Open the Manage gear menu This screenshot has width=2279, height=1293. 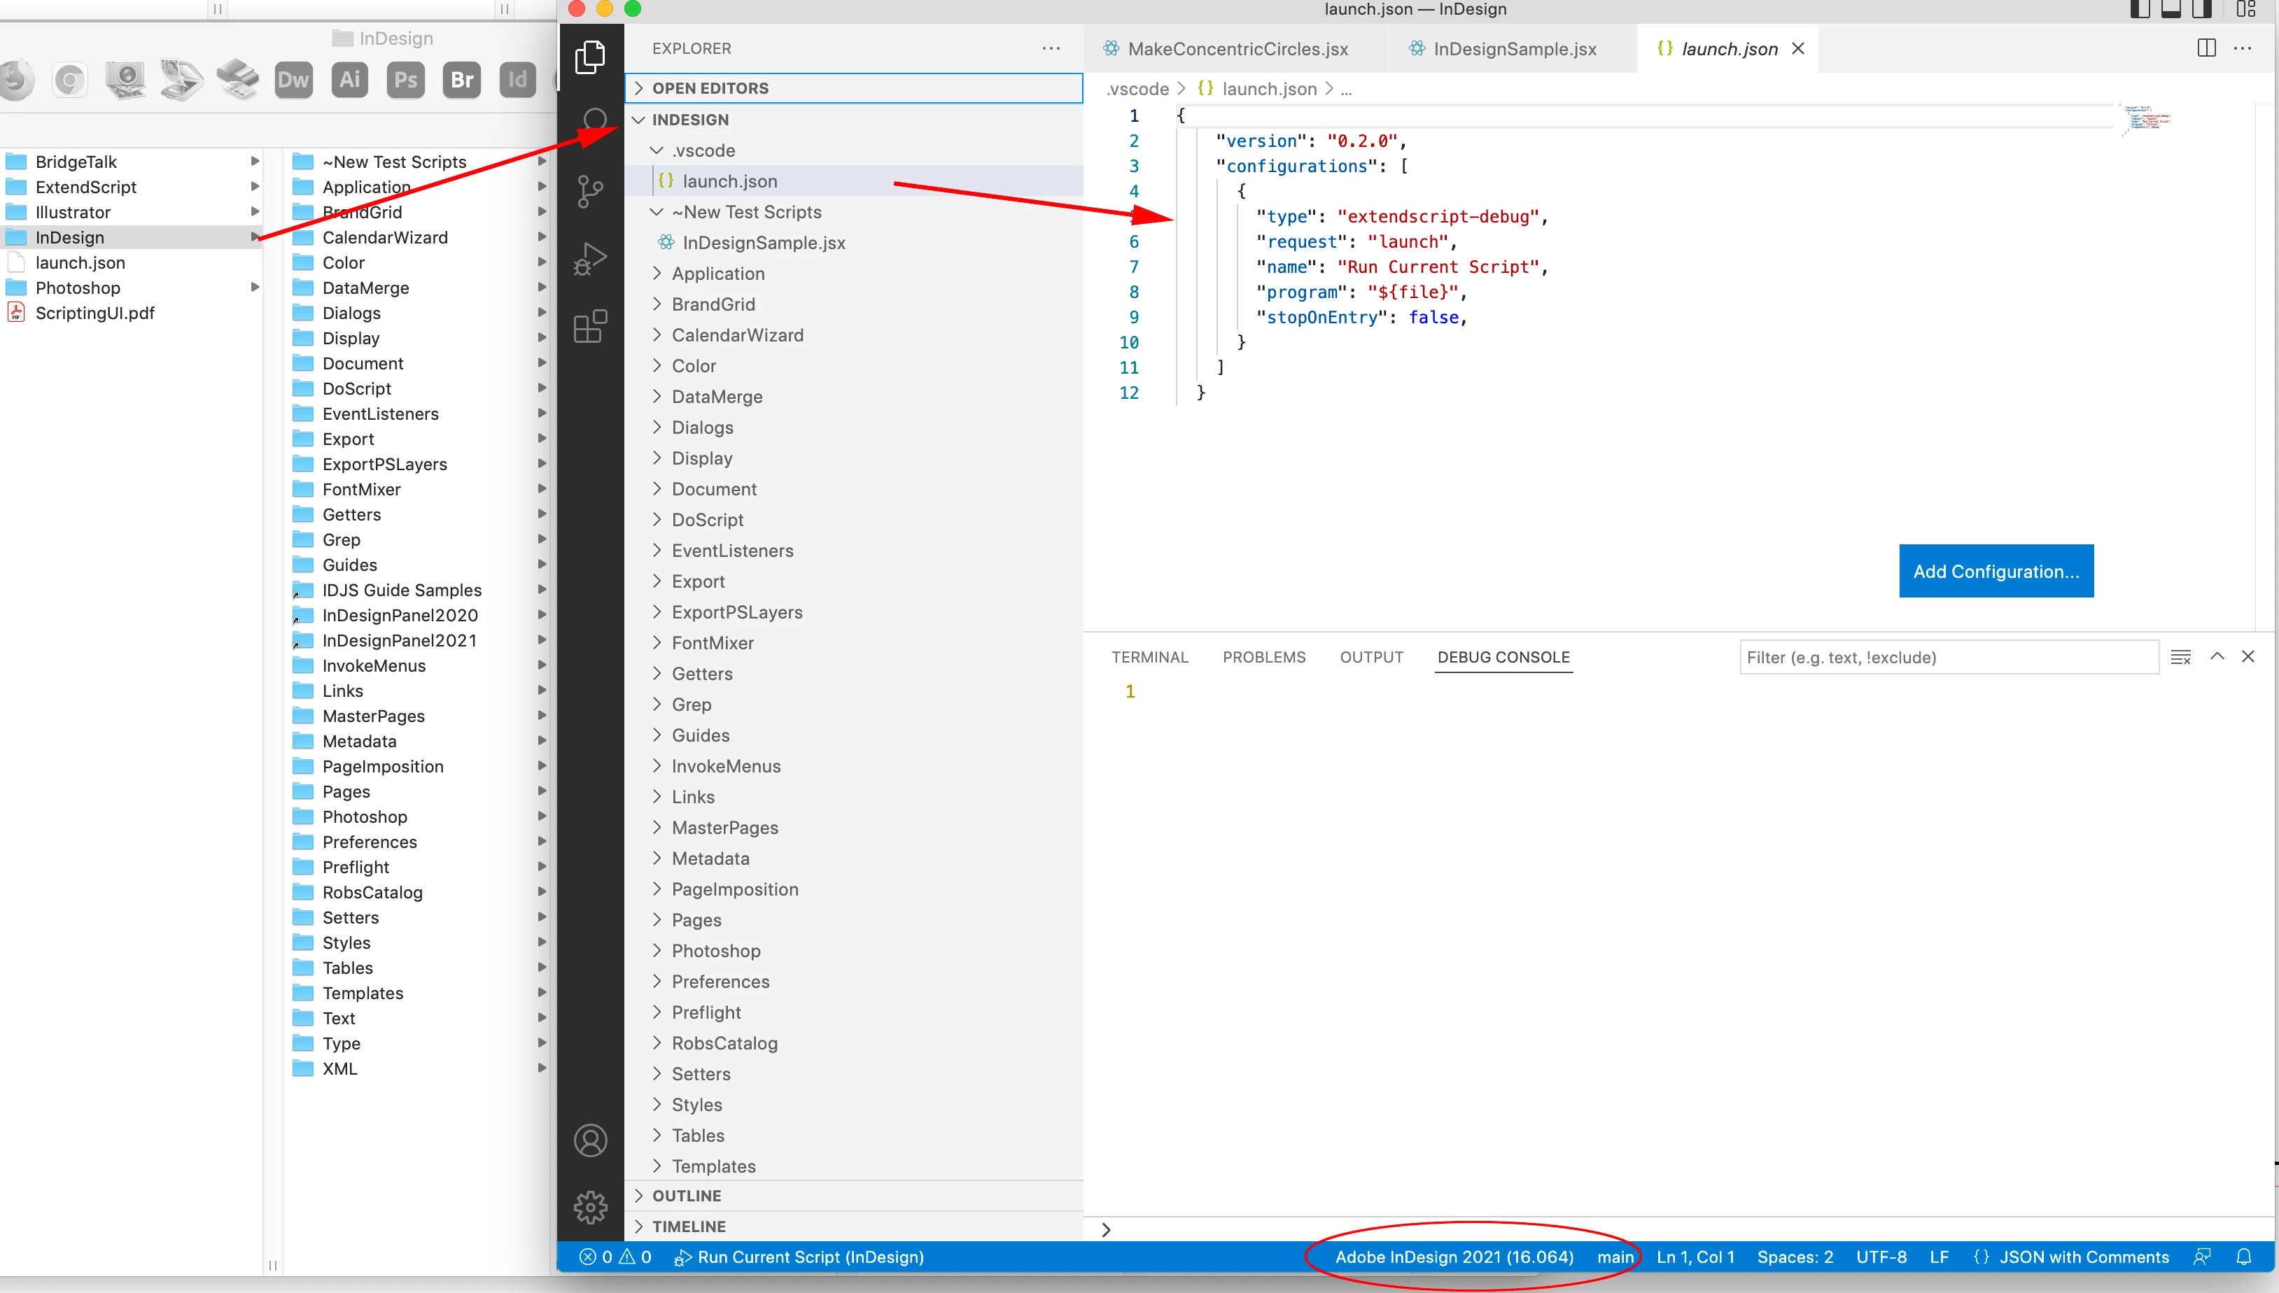590,1206
